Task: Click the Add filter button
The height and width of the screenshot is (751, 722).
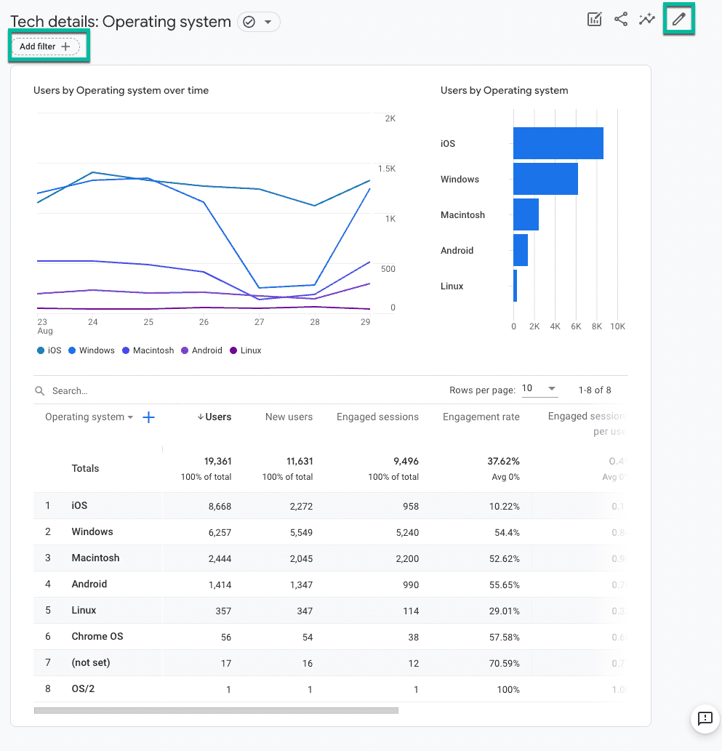Action: point(45,47)
